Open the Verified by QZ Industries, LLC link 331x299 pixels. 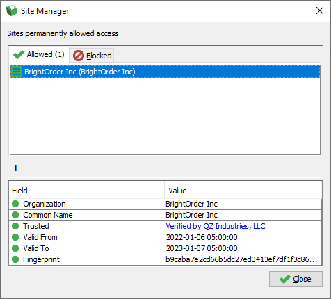216,226
